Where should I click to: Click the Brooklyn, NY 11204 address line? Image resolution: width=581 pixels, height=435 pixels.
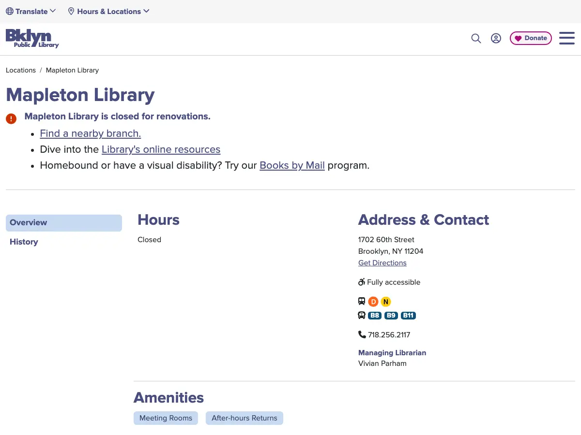point(391,251)
